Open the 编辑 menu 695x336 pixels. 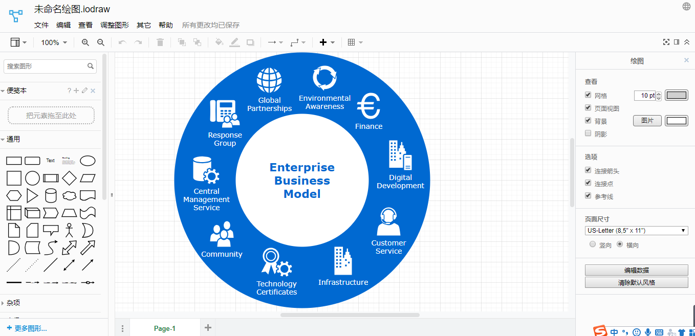point(63,25)
